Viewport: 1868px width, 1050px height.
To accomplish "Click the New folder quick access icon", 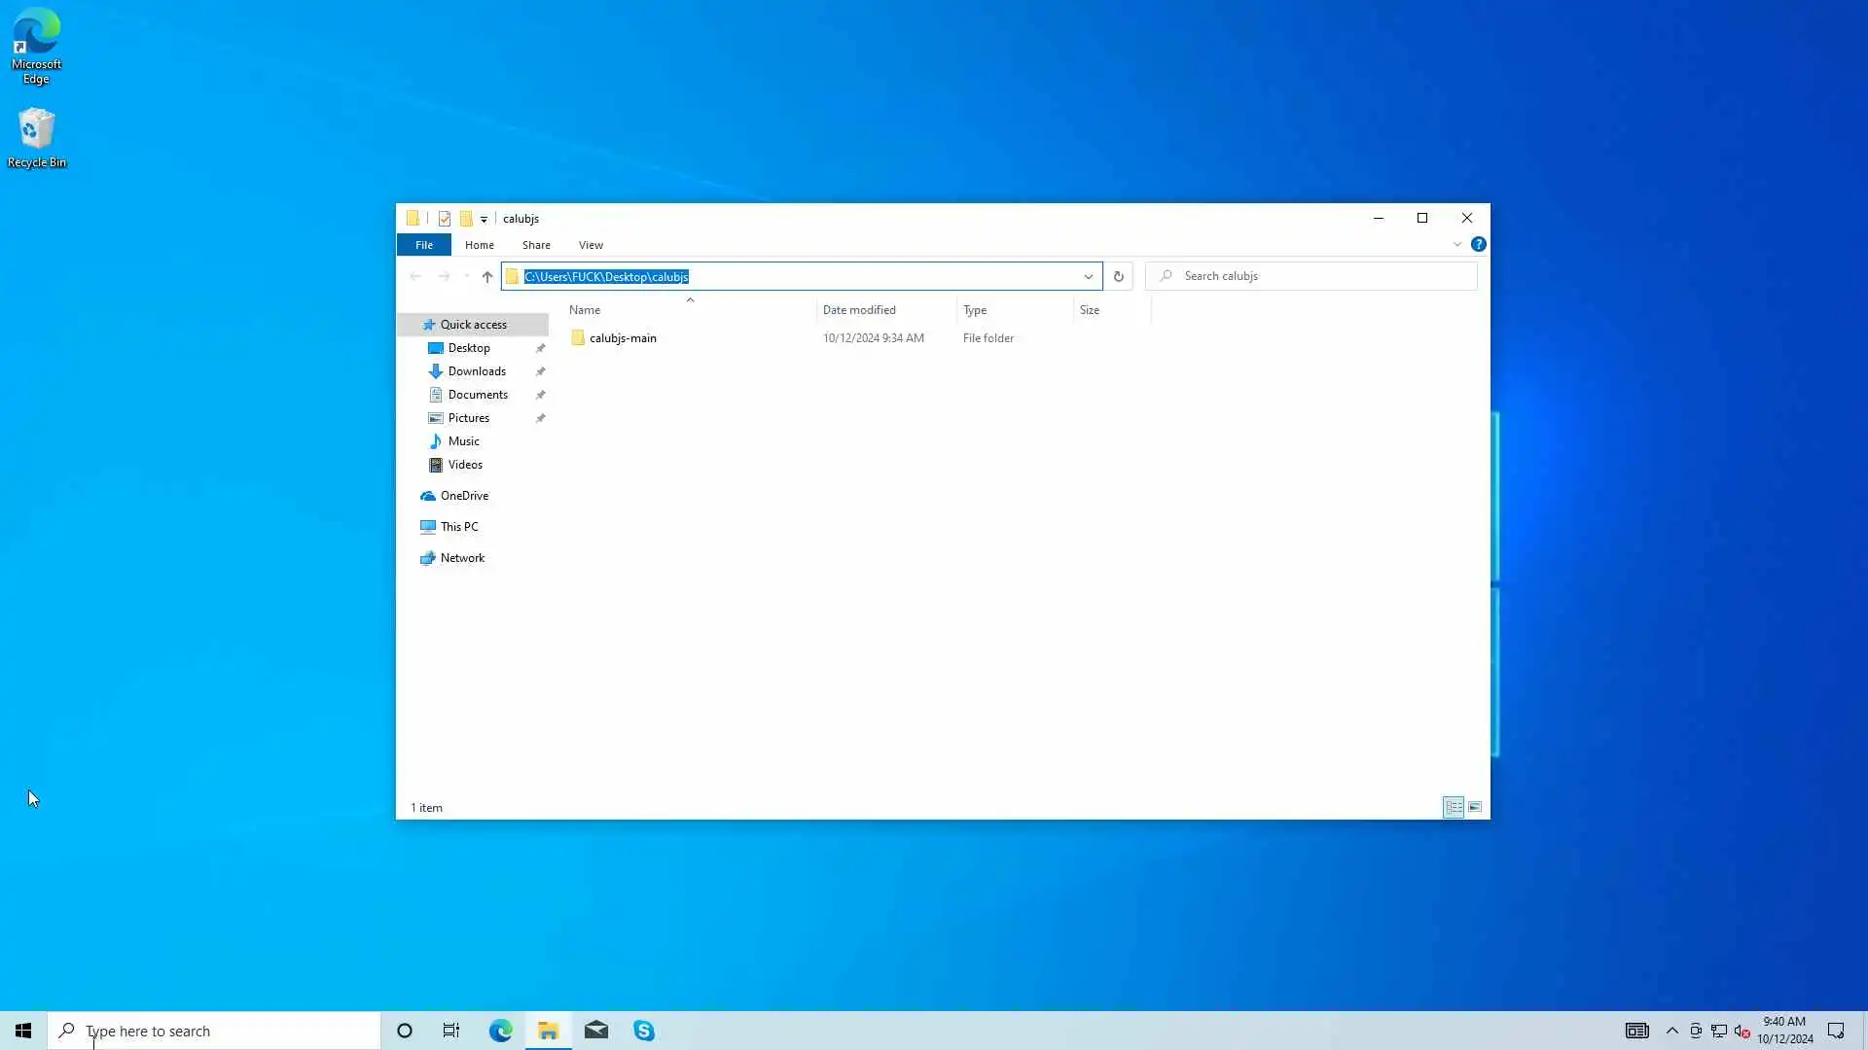I will coord(466,219).
